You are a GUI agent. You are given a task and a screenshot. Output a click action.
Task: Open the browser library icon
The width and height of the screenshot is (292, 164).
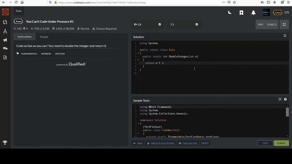[x=262, y=2]
